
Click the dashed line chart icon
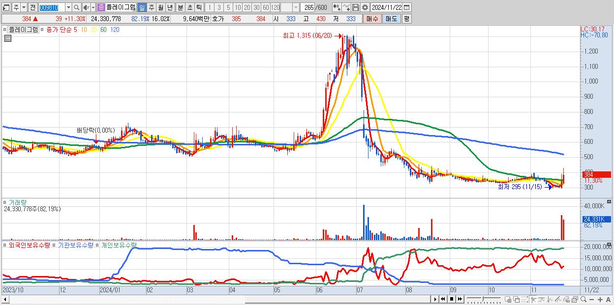coord(524,300)
